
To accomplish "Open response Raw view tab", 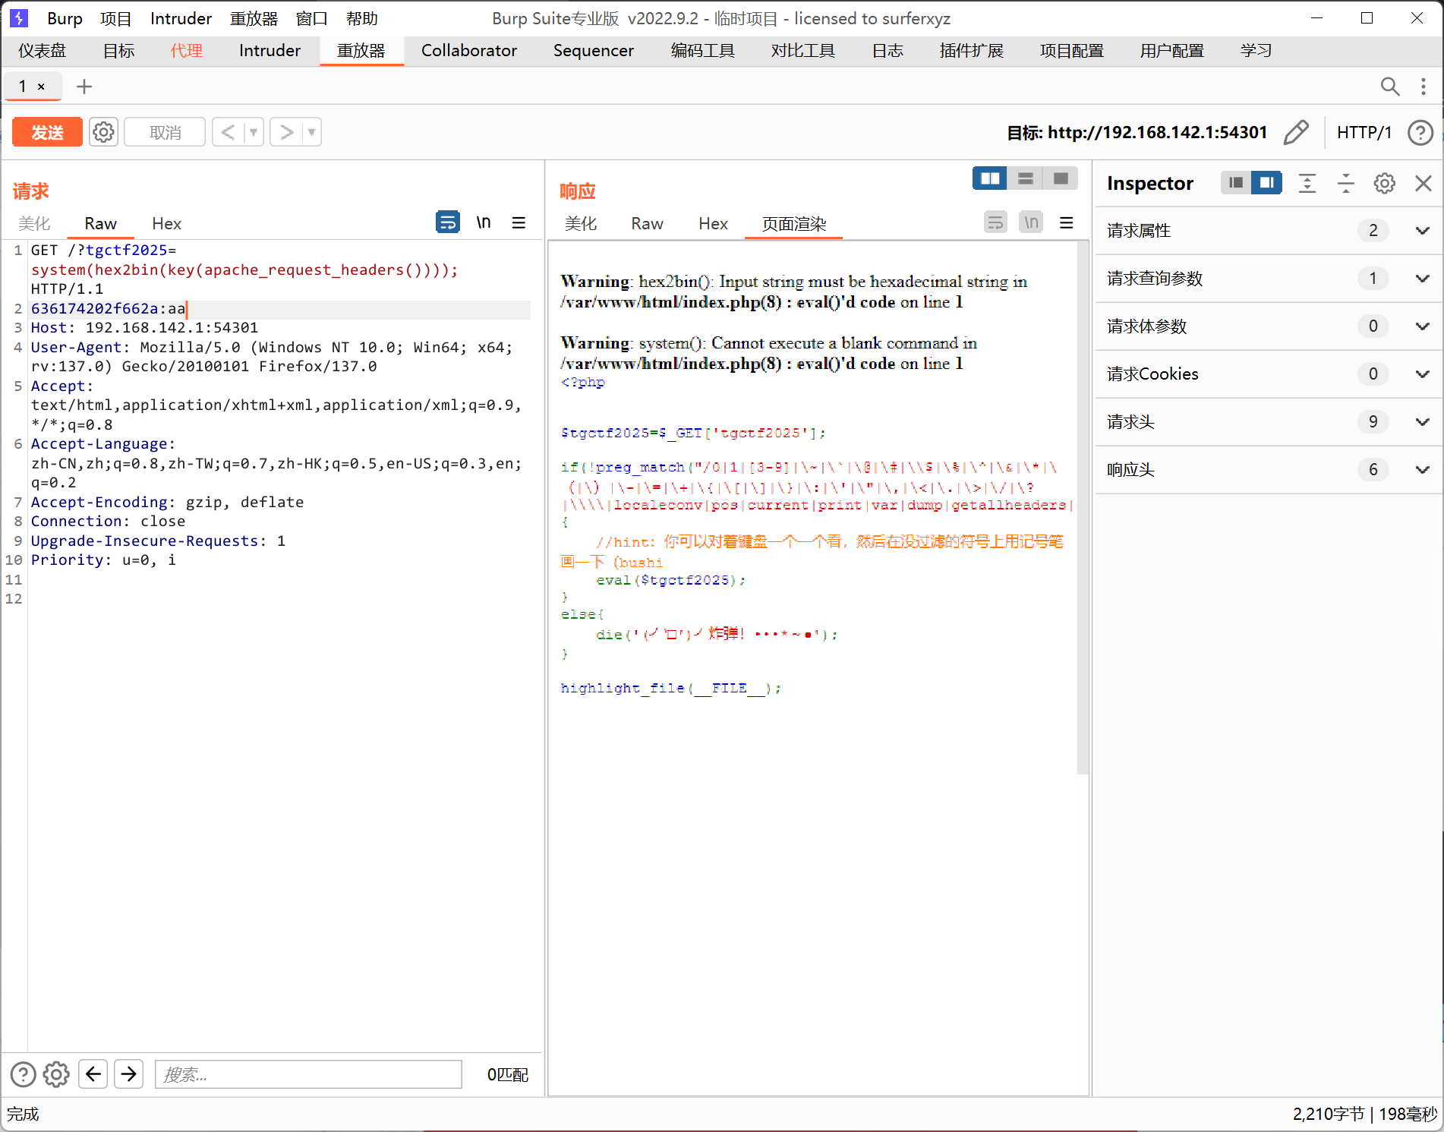I will point(647,223).
